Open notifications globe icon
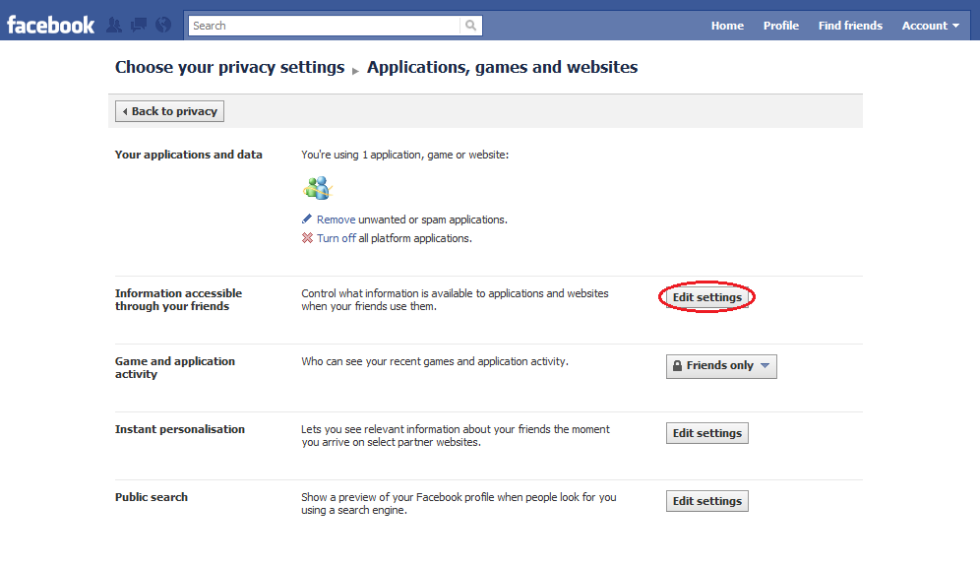 [x=163, y=25]
